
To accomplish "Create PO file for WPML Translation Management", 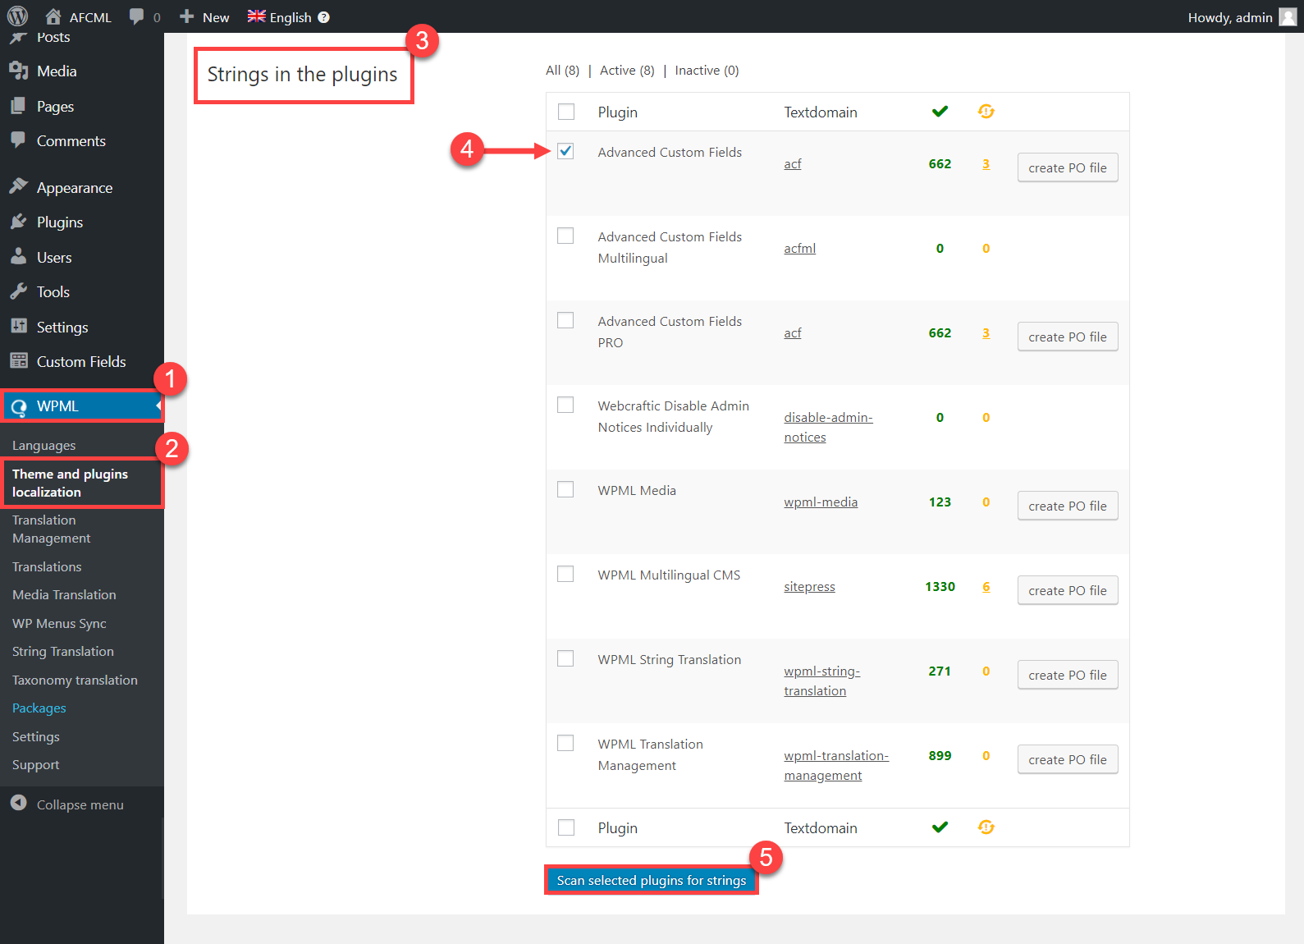I will 1068,759.
